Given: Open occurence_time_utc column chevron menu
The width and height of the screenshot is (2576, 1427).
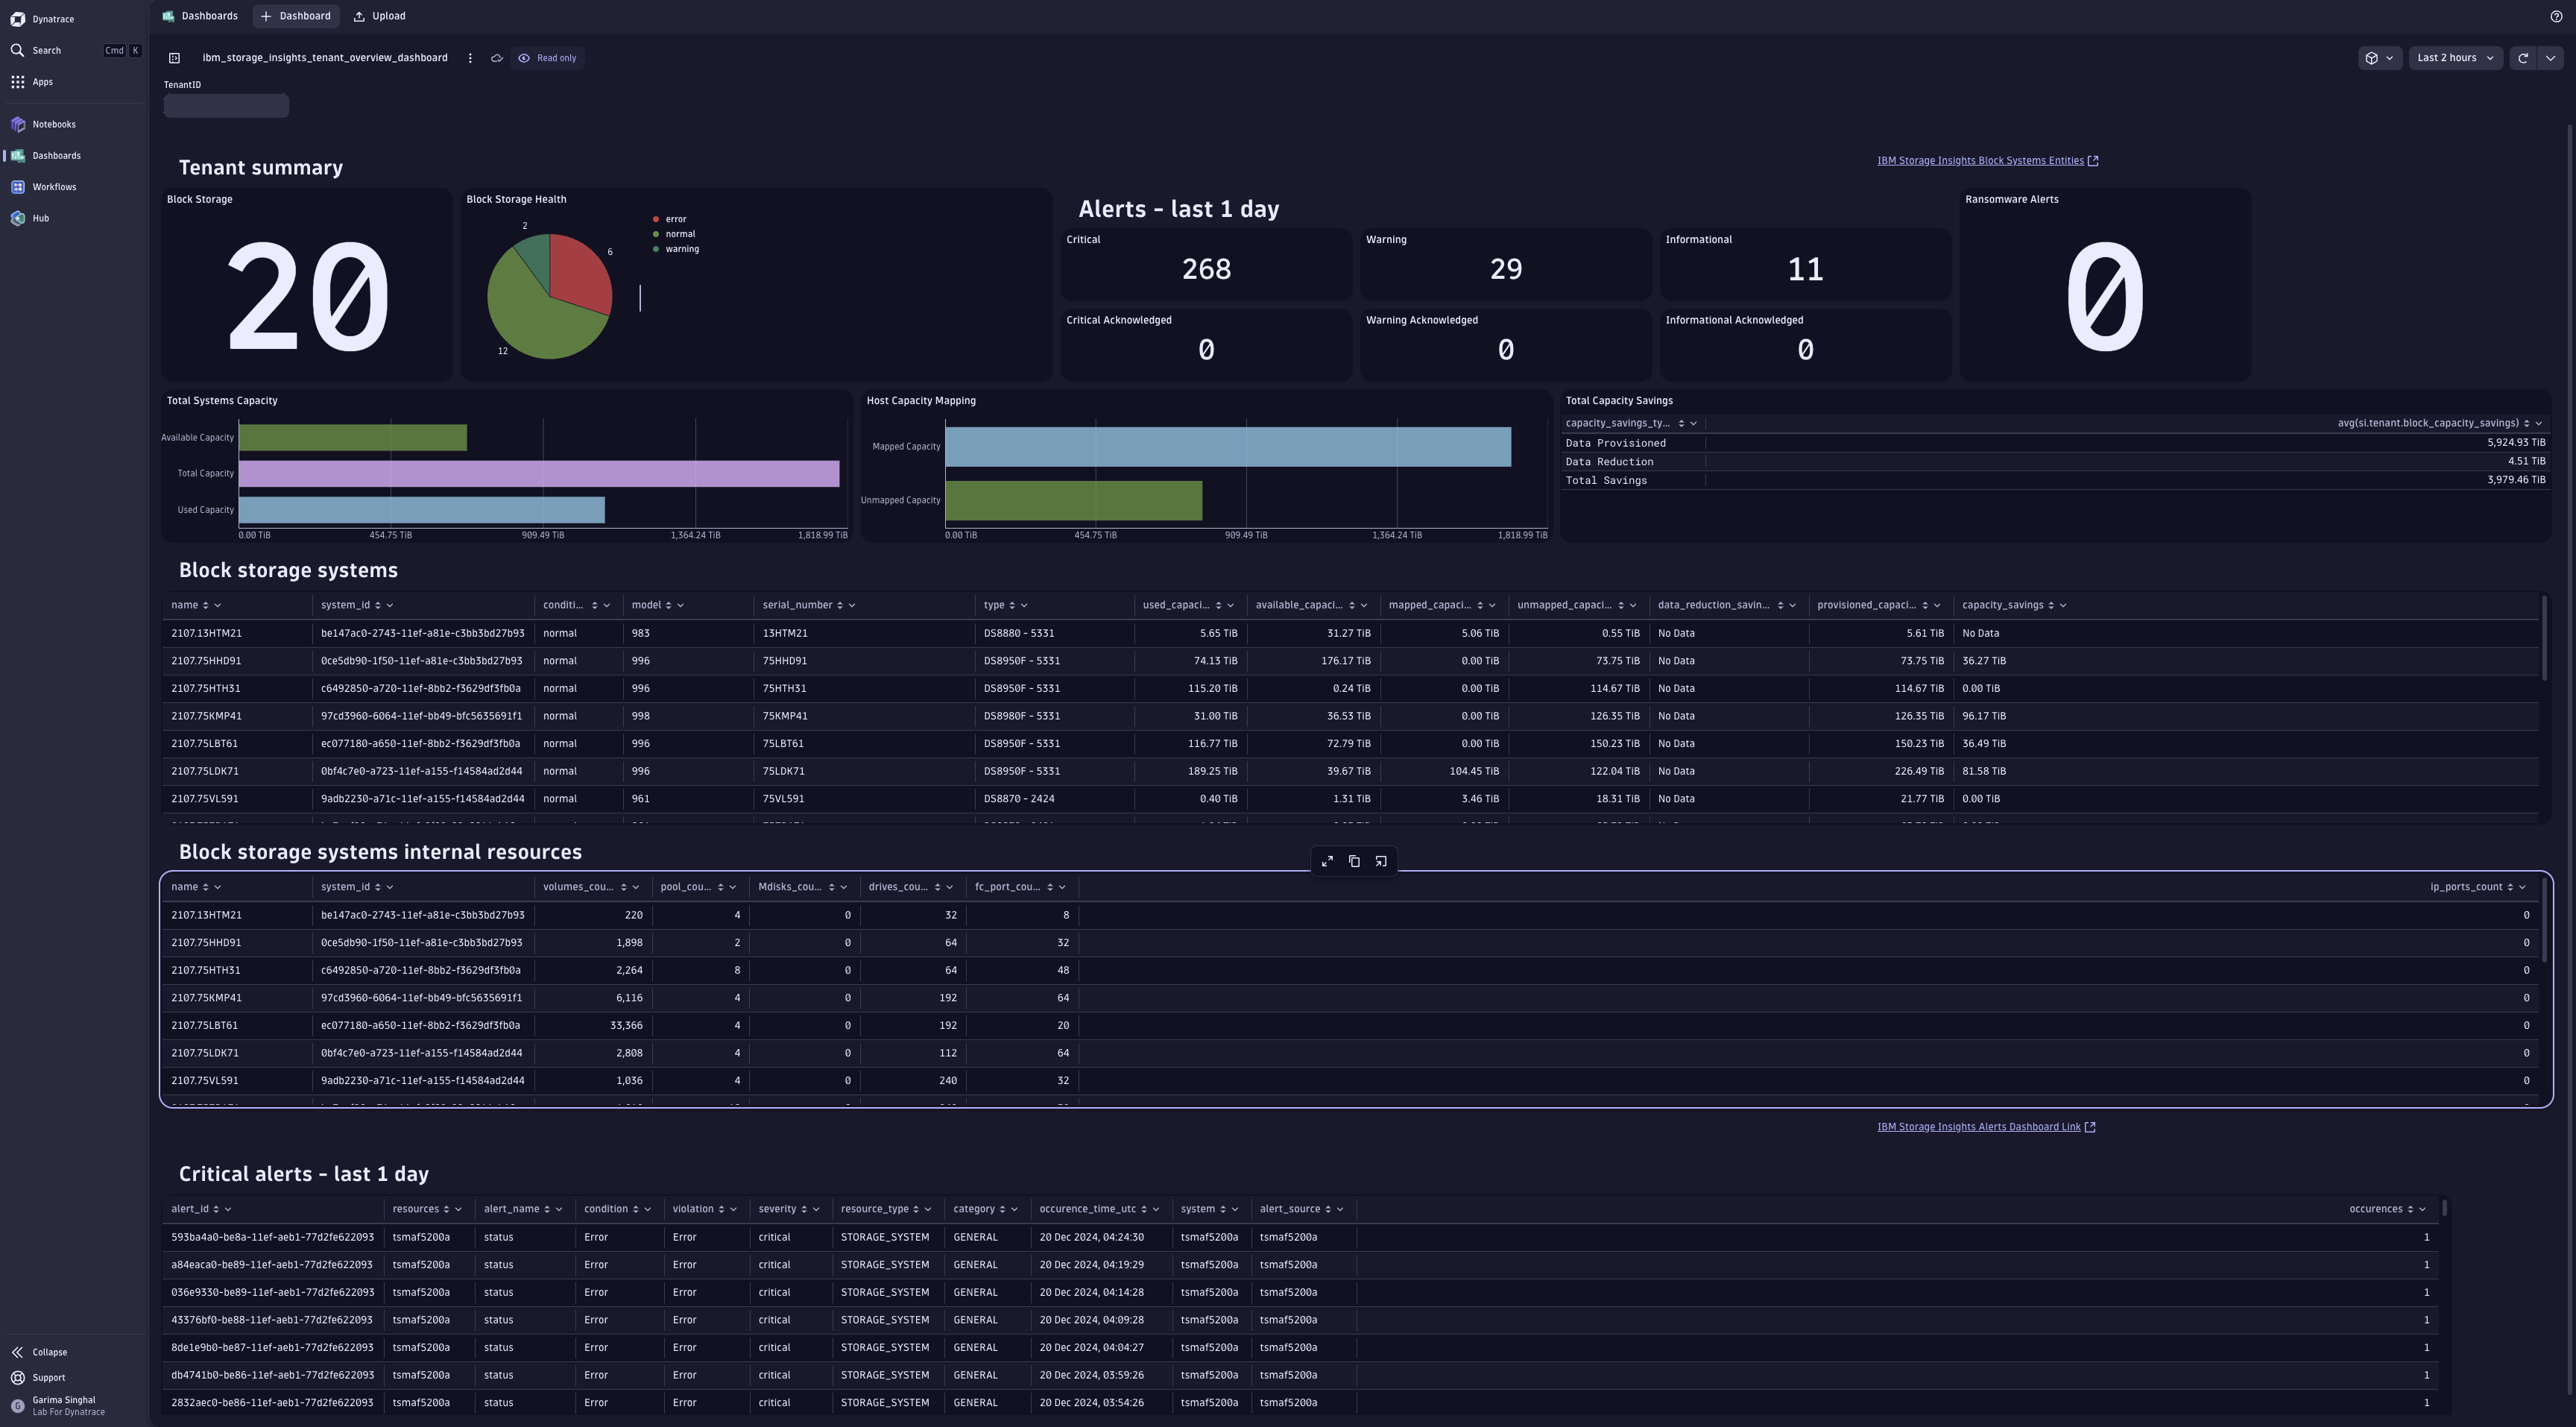Looking at the screenshot, I should pos(1156,1210).
